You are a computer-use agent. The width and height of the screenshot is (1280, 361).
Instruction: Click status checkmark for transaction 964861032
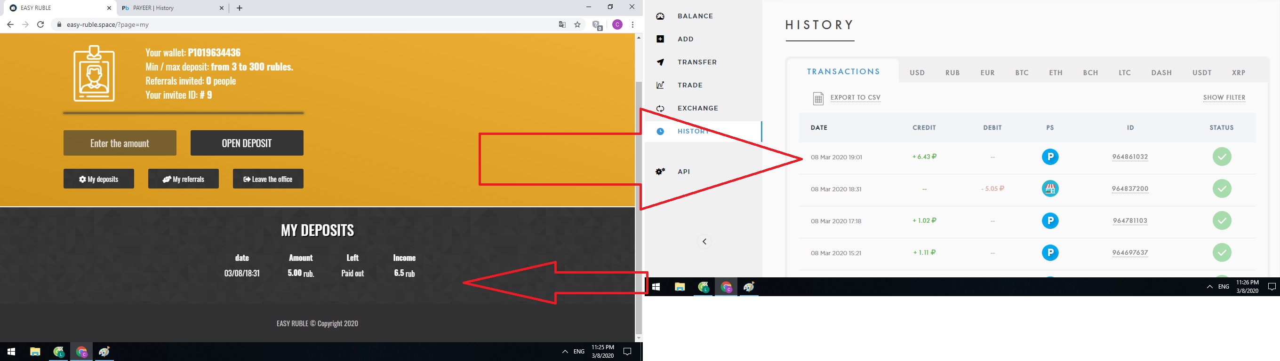1222,157
